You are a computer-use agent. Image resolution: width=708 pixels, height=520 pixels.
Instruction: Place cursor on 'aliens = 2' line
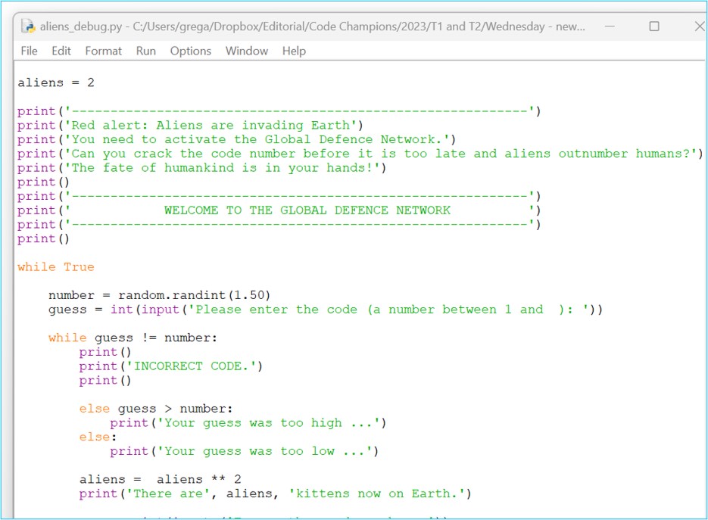tap(56, 83)
